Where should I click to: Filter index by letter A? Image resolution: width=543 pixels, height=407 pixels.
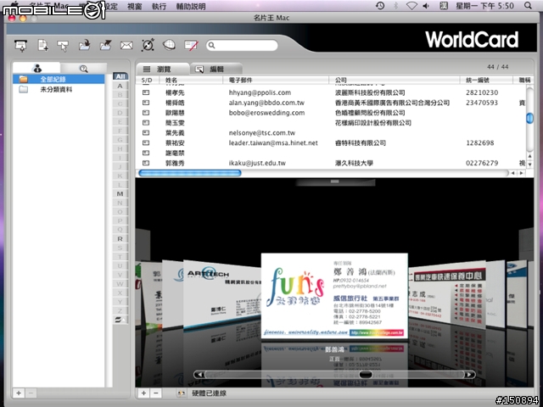point(120,86)
